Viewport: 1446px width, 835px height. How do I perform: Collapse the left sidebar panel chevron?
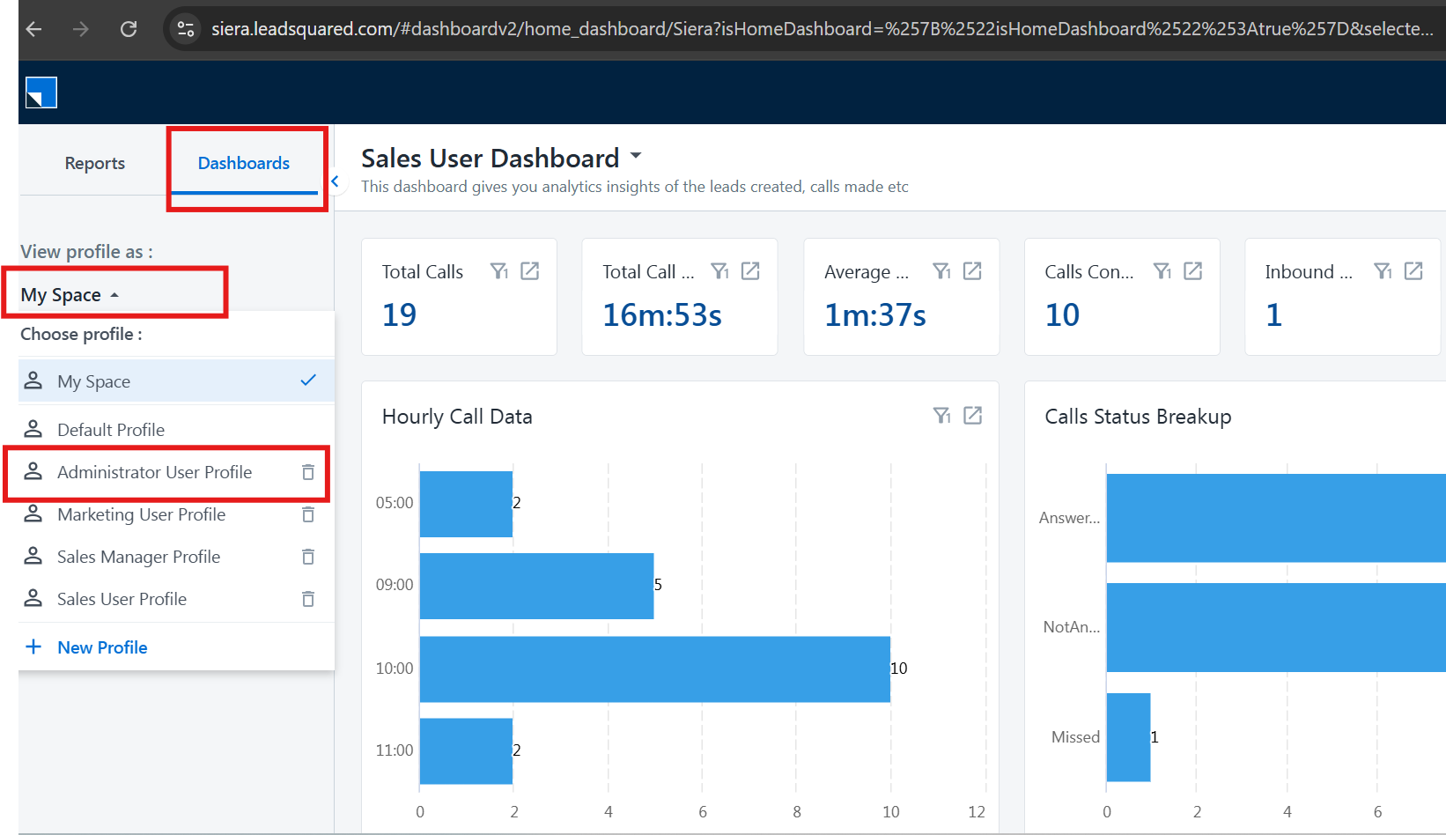tap(335, 181)
